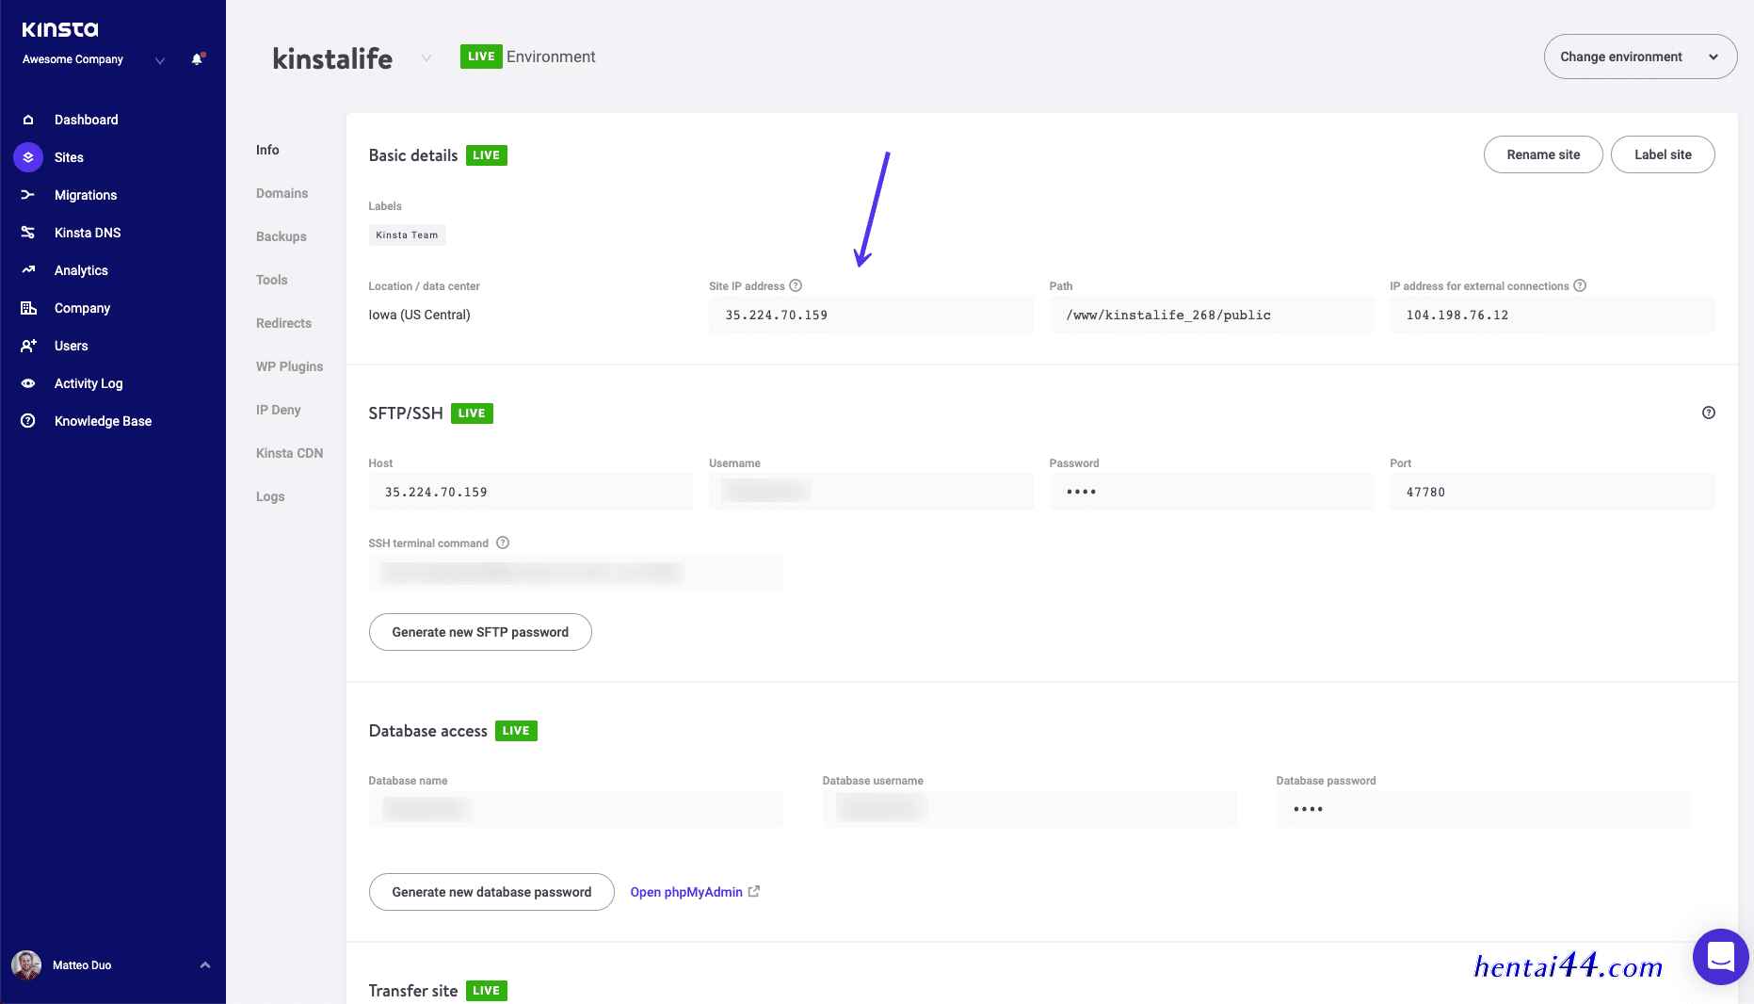The width and height of the screenshot is (1754, 1004).
Task: Click the Basic details heading
Action: pos(413,155)
